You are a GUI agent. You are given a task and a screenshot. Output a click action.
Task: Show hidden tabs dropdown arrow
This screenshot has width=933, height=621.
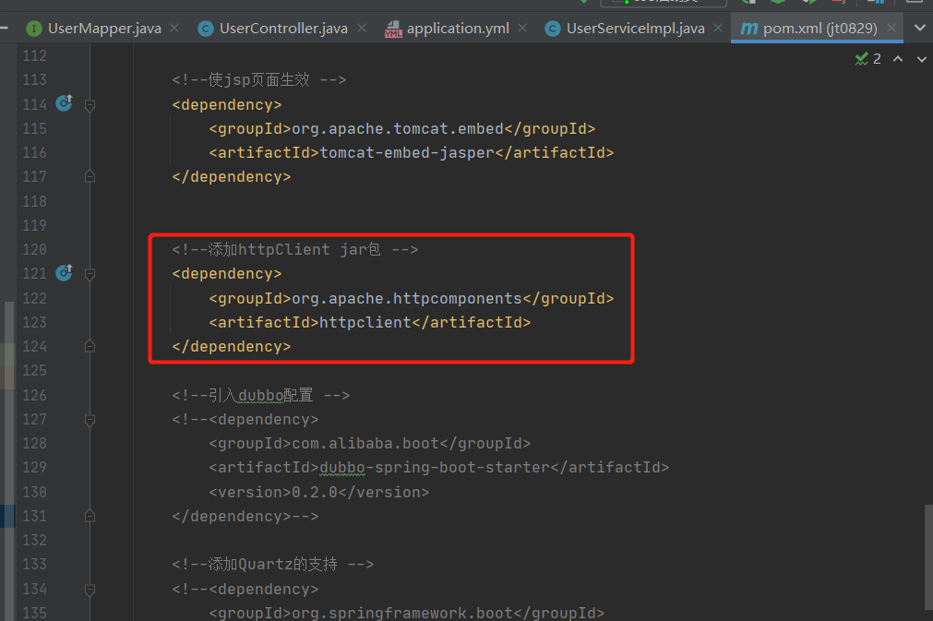tap(920, 28)
